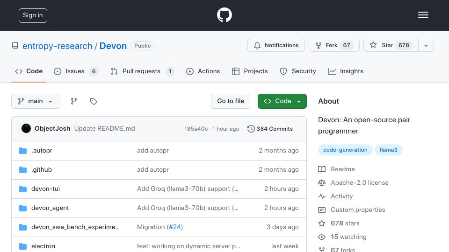449x252 pixels.
Task: Fork the repository with Fork button
Action: point(334,45)
